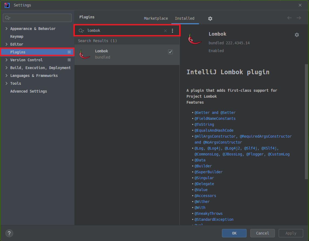The height and width of the screenshot is (241, 309).
Task: Click the plugin description vertical scrollbar
Action: (306, 122)
